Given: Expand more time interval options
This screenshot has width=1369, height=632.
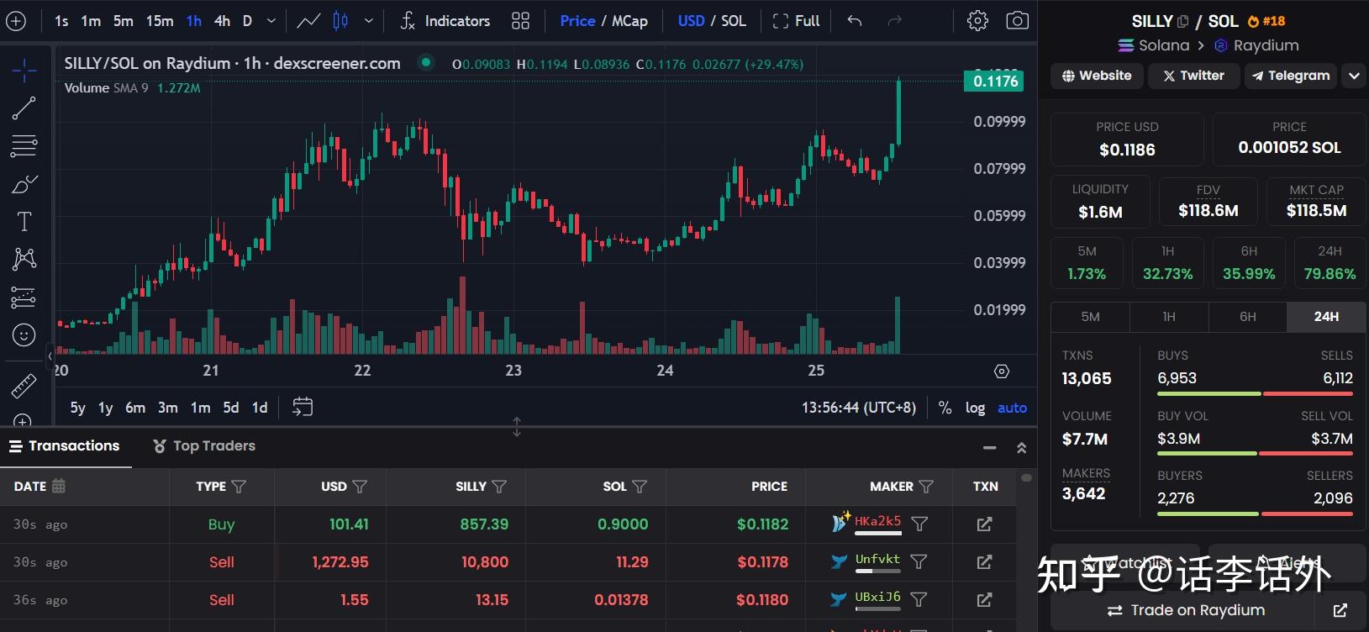Looking at the screenshot, I should point(271,21).
